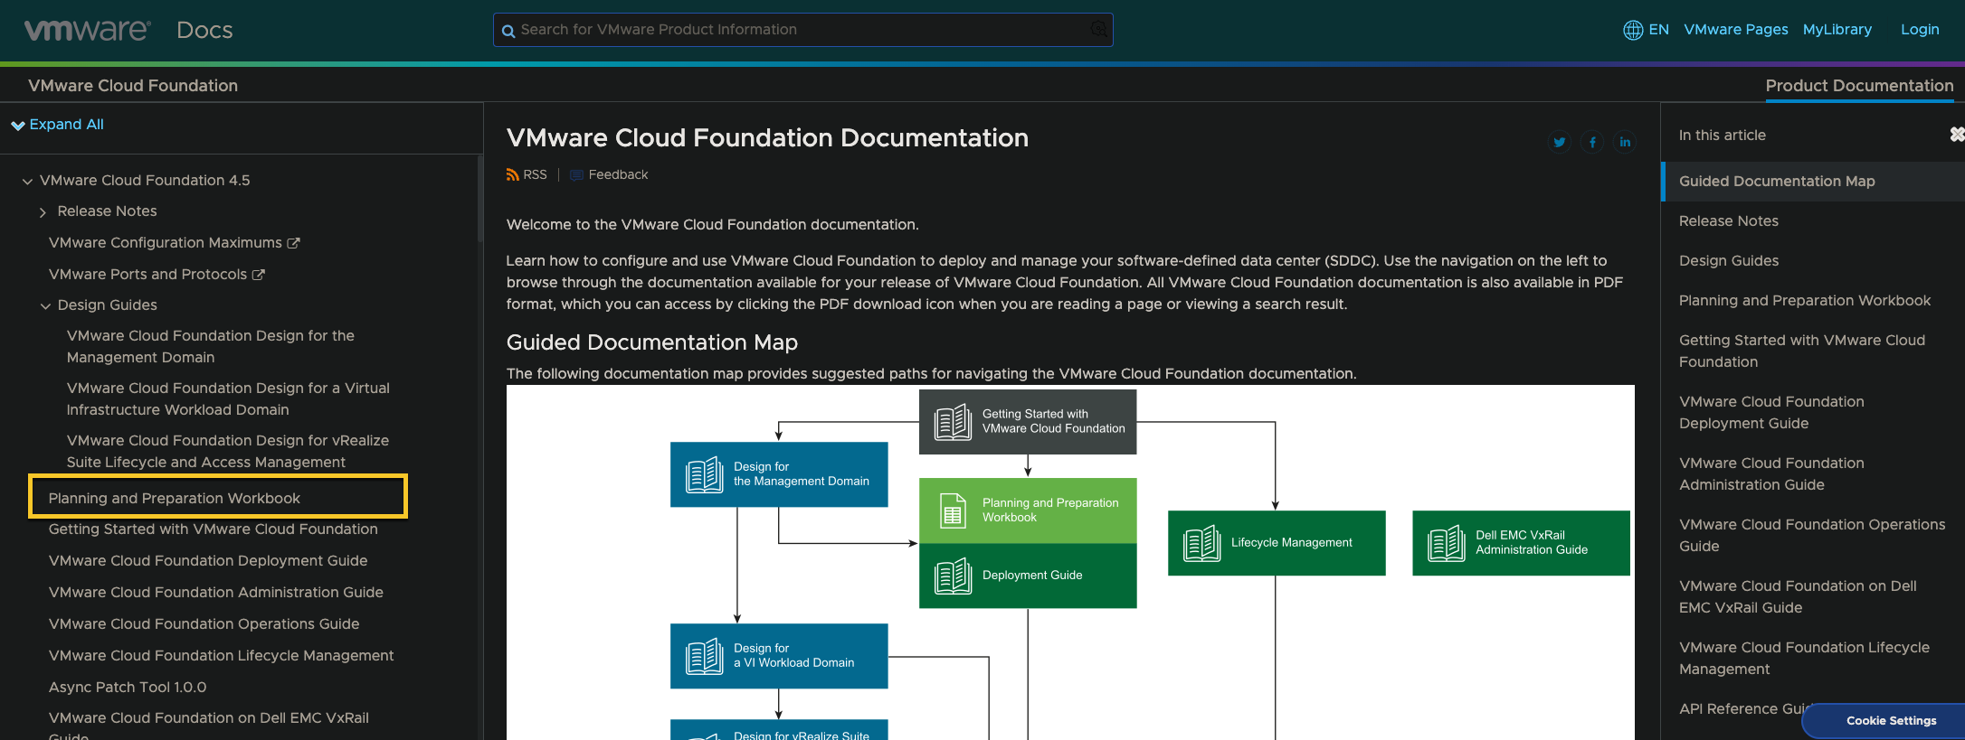Open VMware Cloud Foundation Administration Guide in sidebar
This screenshot has width=1965, height=740.
216,593
